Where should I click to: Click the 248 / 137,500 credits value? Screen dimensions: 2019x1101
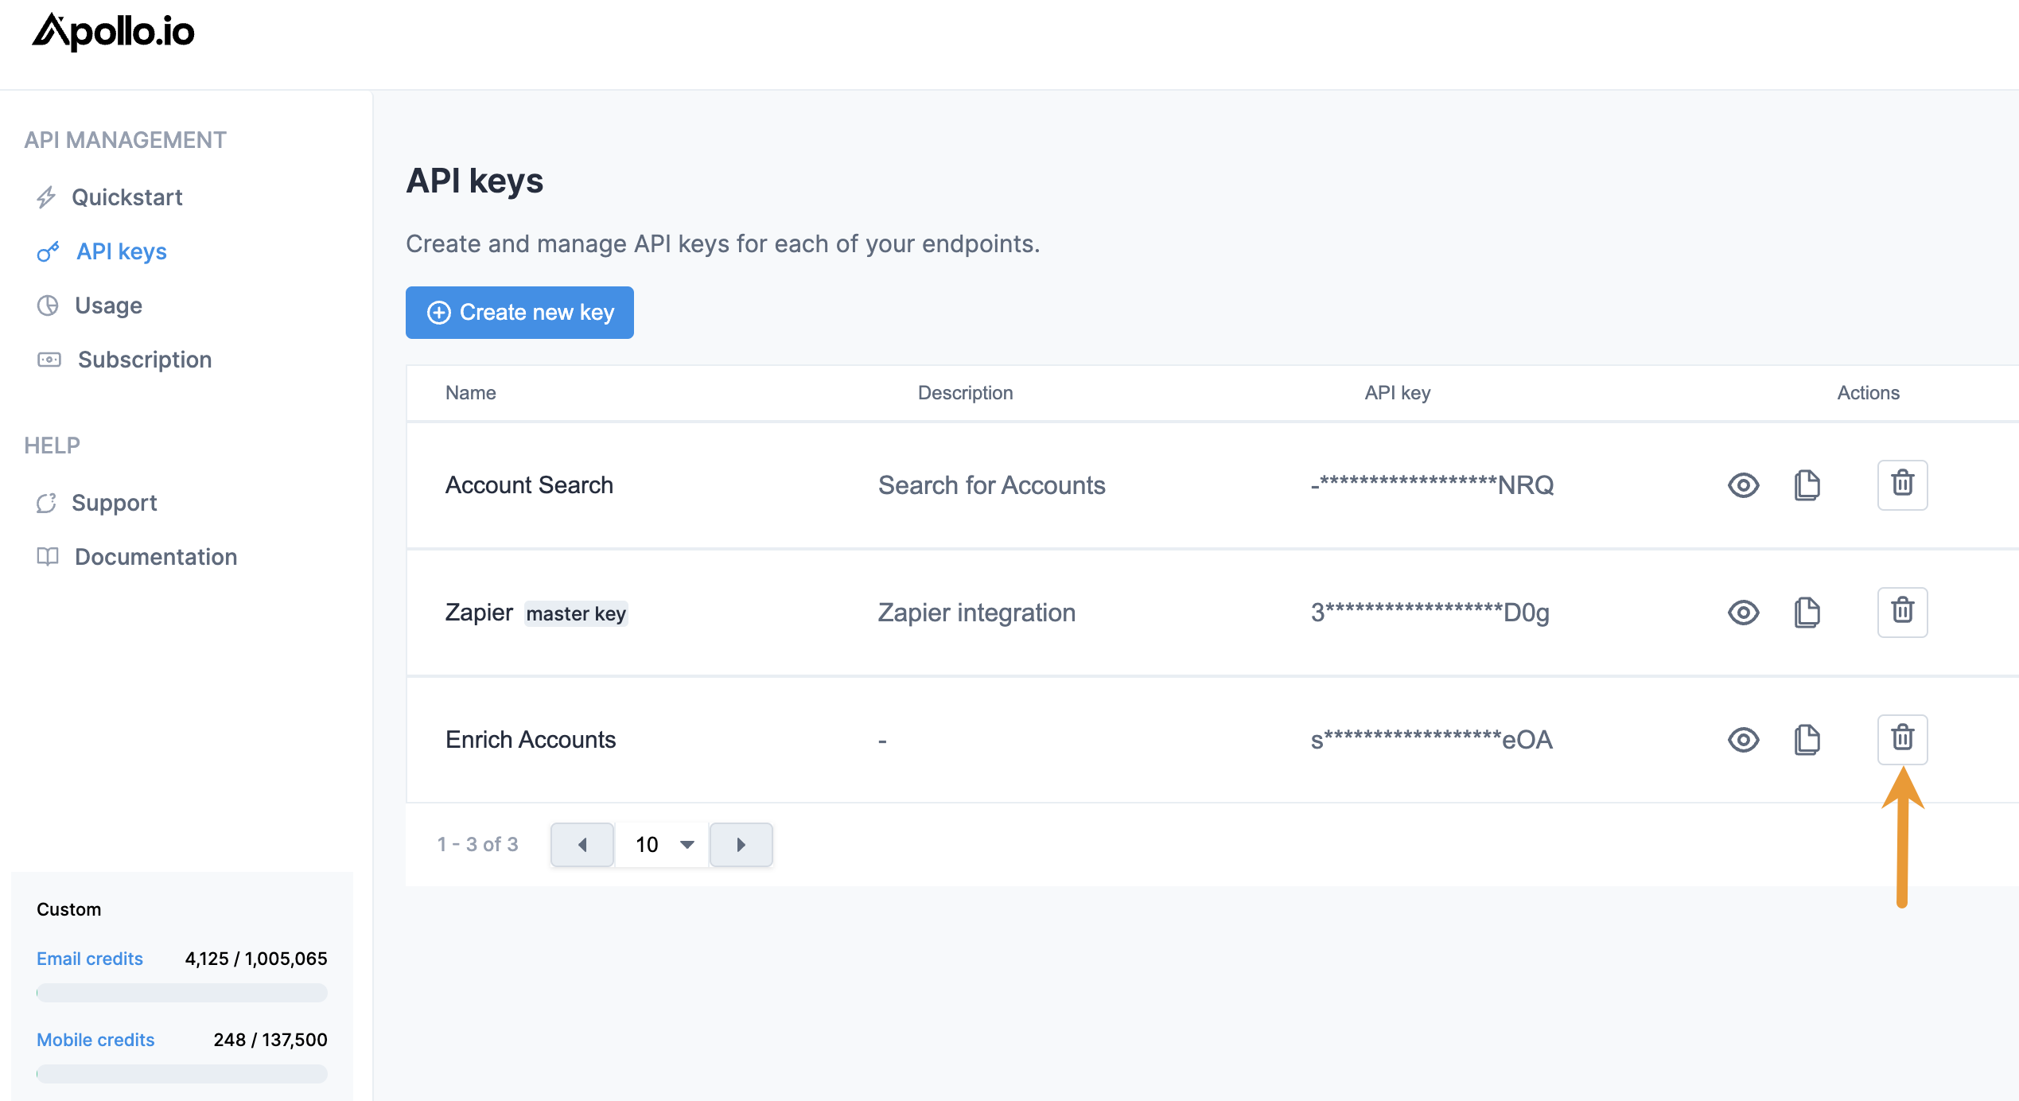pos(270,1040)
